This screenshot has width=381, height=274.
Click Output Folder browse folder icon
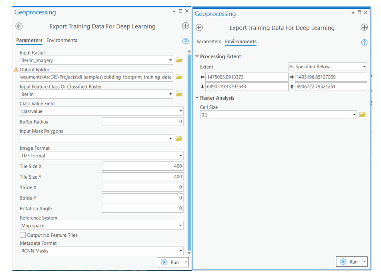click(x=179, y=77)
